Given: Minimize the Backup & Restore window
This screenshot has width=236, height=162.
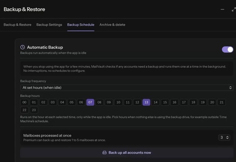Looking at the screenshot, I should tap(222, 10).
